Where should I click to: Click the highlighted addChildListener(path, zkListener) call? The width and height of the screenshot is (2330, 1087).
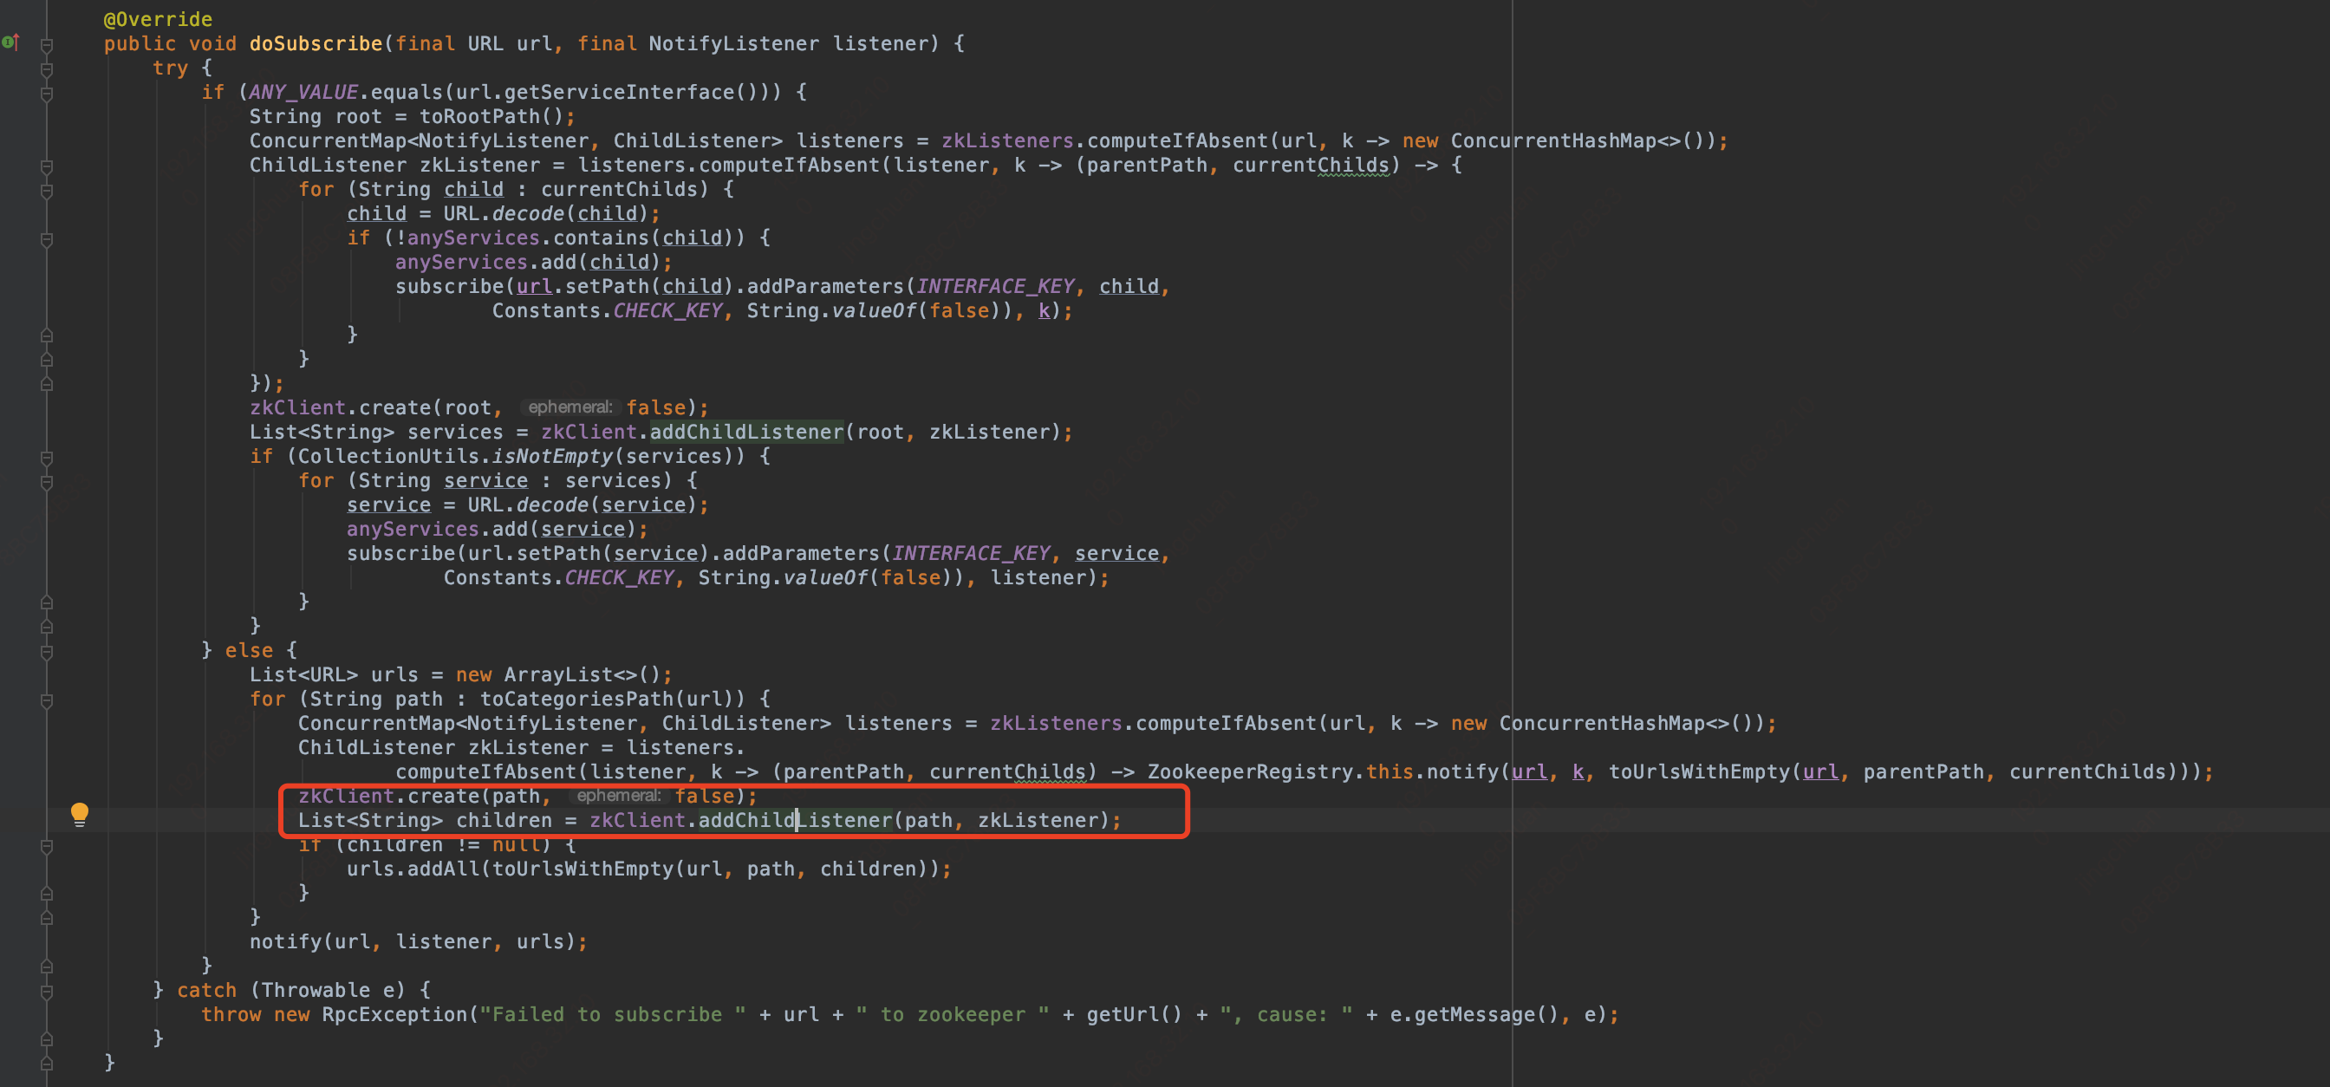point(794,820)
